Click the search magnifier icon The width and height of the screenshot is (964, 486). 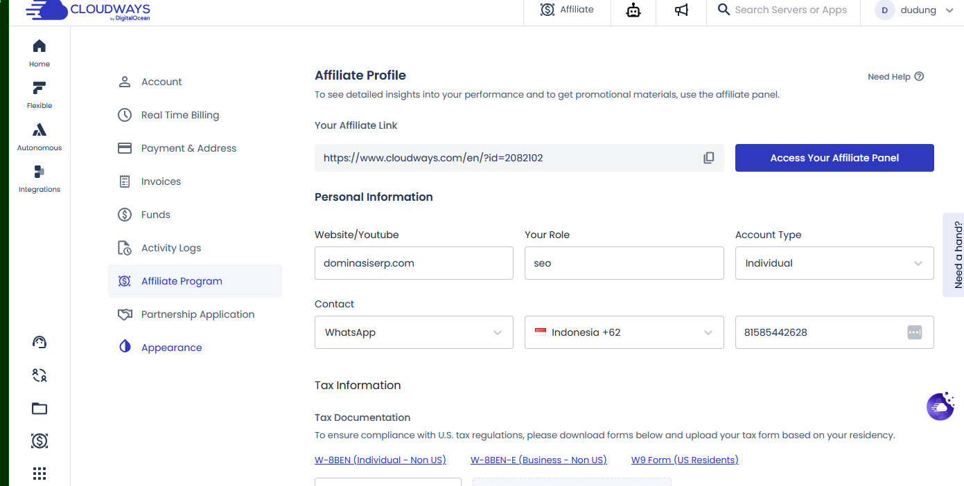coord(724,10)
